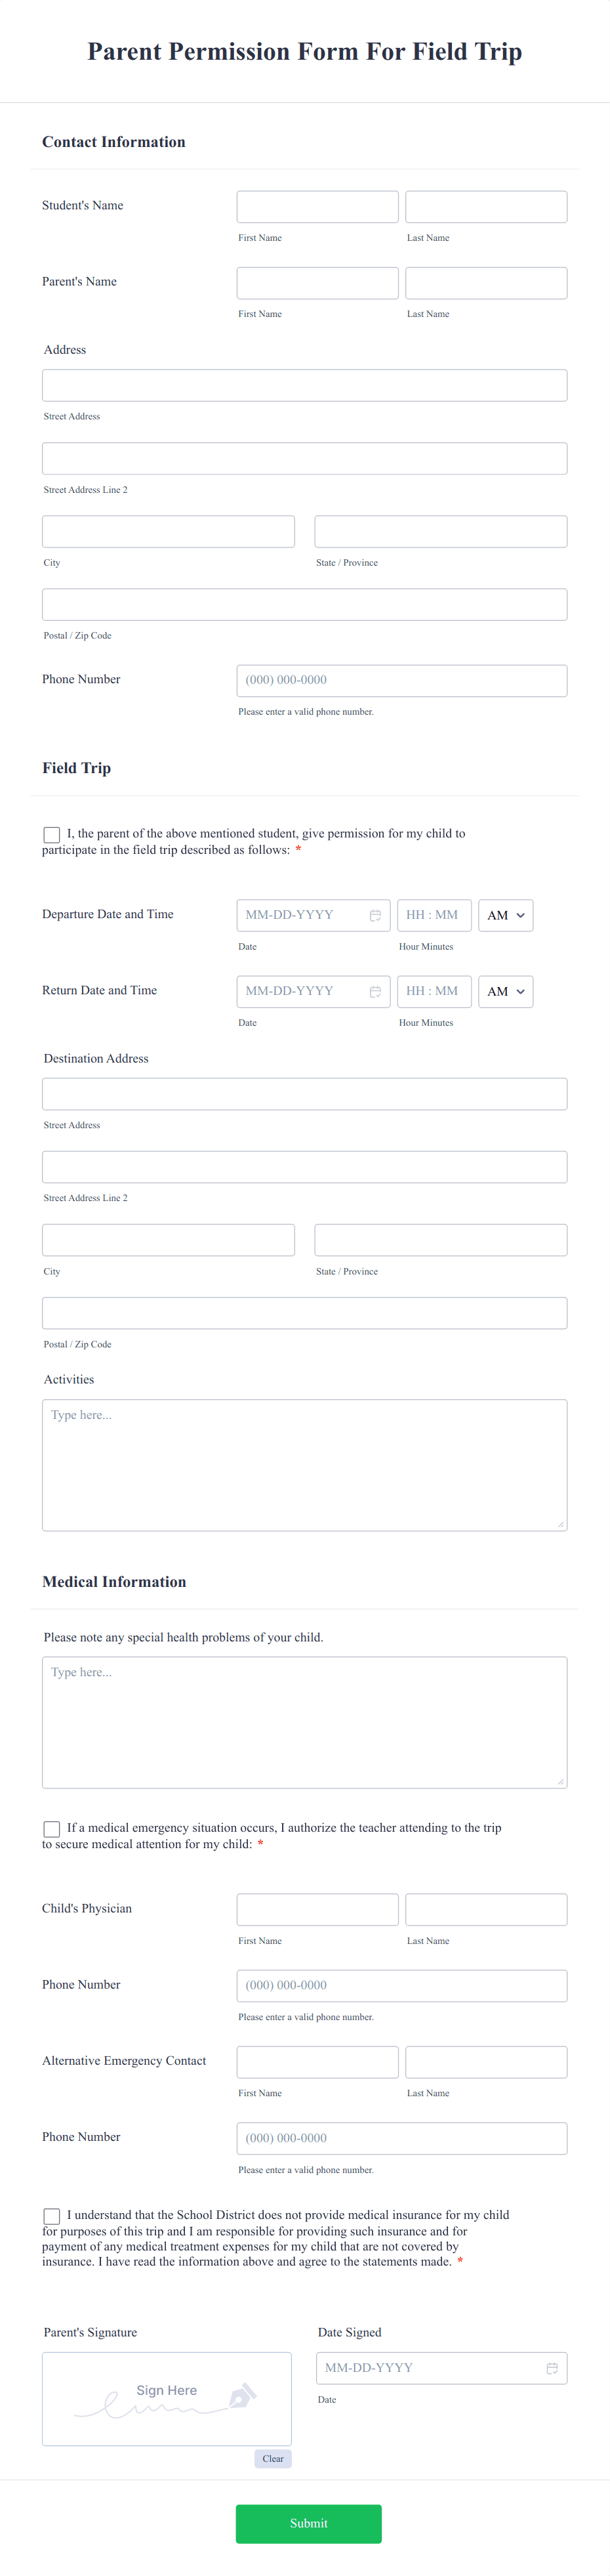Screen dimensions: 610x2576
Task: Click the pen icon in signature box
Action: pos(243,2395)
